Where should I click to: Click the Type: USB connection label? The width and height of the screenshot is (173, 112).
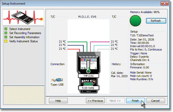(57, 85)
